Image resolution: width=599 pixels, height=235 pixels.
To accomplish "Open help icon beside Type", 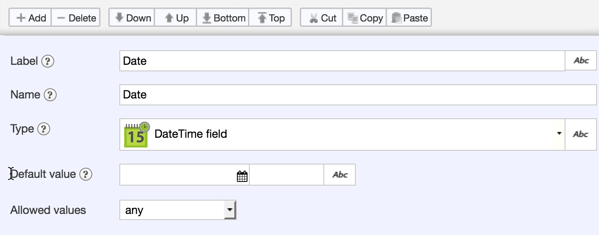I will coord(43,129).
